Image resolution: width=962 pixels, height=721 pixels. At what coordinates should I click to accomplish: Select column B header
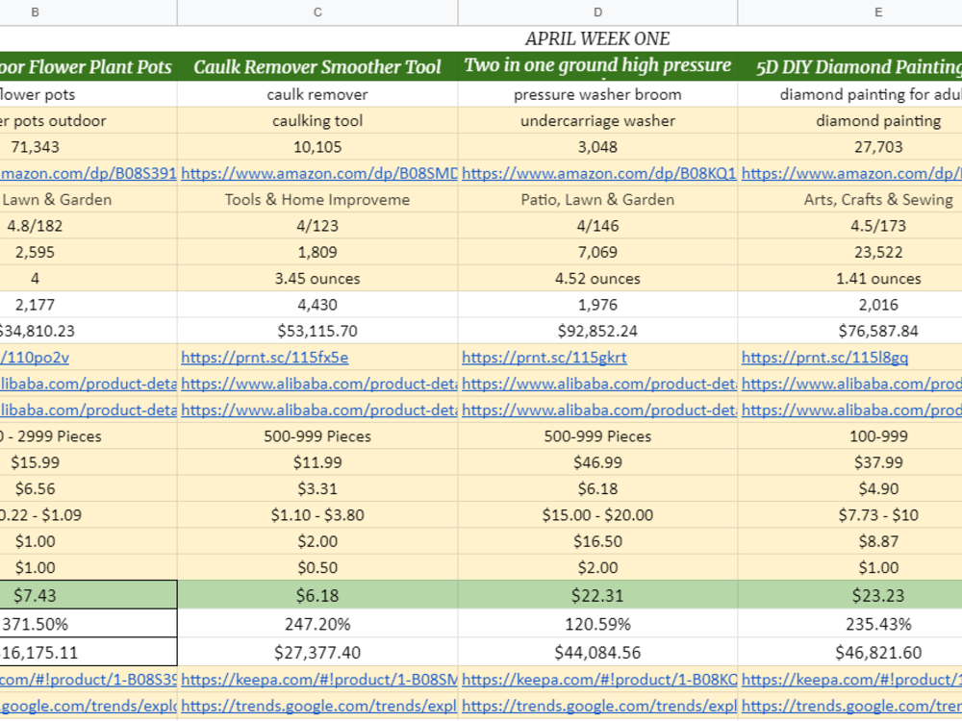point(89,12)
